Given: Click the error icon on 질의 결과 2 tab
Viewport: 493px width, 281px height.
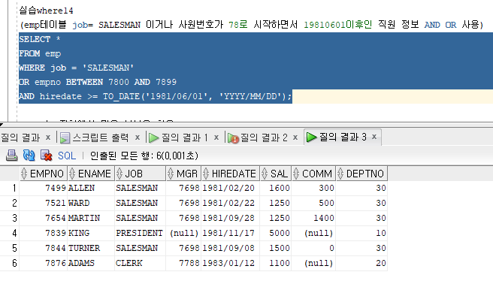Looking at the screenshot, I should (x=233, y=138).
